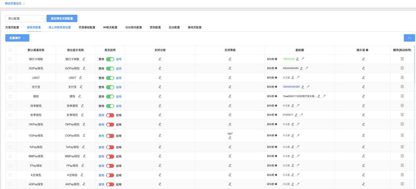Image resolution: width=416 pixels, height=189 pixels.
Task: Open the 线上存款类型设置 tab link
Action: pyautogui.click(x=60, y=27)
